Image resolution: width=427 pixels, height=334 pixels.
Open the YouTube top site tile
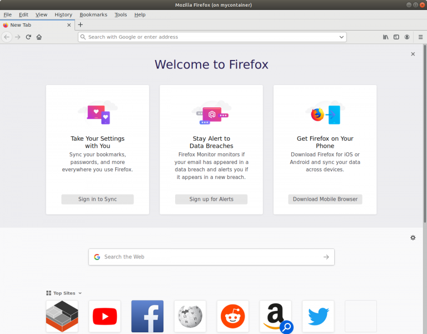point(105,316)
